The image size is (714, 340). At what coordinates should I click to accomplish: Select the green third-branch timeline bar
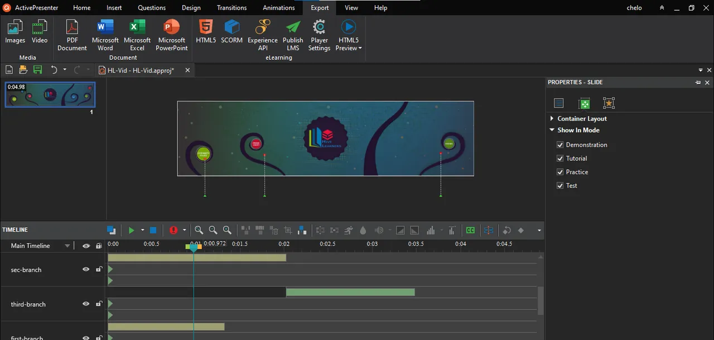click(x=350, y=292)
